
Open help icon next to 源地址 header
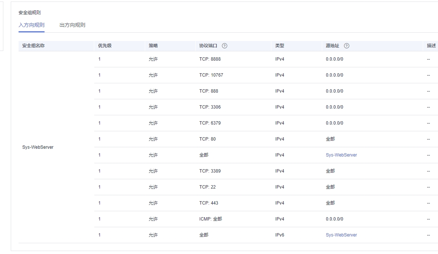pos(346,46)
